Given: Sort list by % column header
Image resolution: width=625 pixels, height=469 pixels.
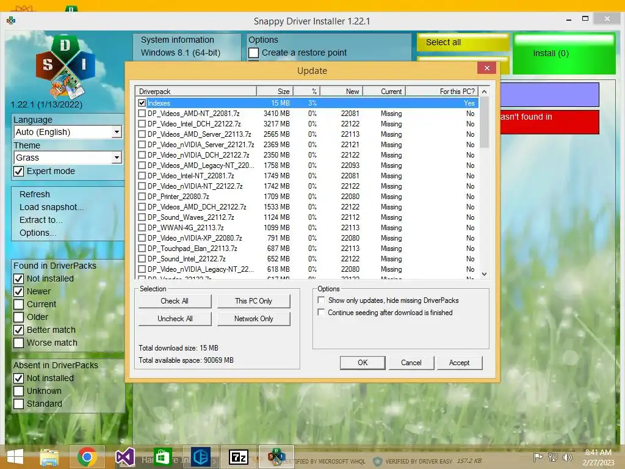Looking at the screenshot, I should tap(306, 92).
